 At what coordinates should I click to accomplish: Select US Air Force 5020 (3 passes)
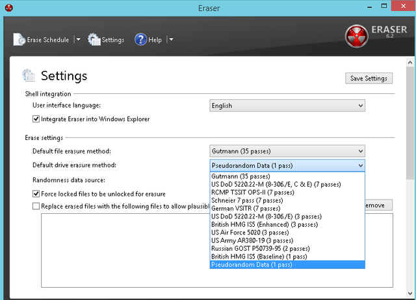(287, 232)
